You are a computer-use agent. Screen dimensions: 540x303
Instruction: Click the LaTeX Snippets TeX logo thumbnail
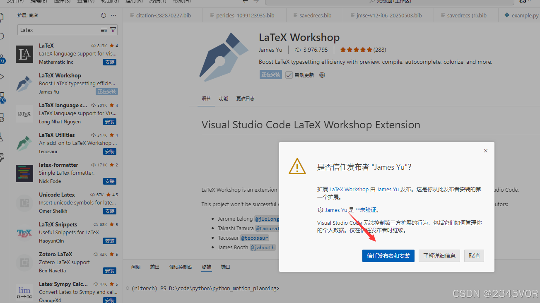pos(24,233)
